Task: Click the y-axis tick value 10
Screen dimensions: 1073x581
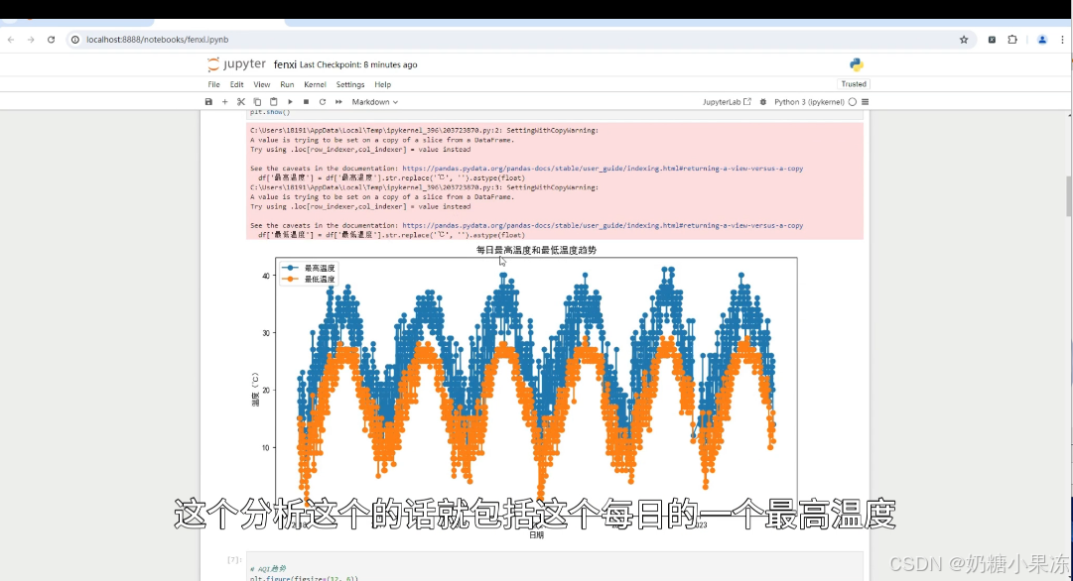Action: 265,448
